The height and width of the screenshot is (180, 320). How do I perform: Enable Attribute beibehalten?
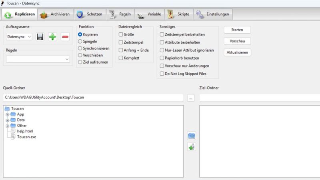click(162, 42)
